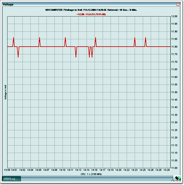Screen dimensions: 184x185
Task: Click the 14:28 time label
Action: 158,170
